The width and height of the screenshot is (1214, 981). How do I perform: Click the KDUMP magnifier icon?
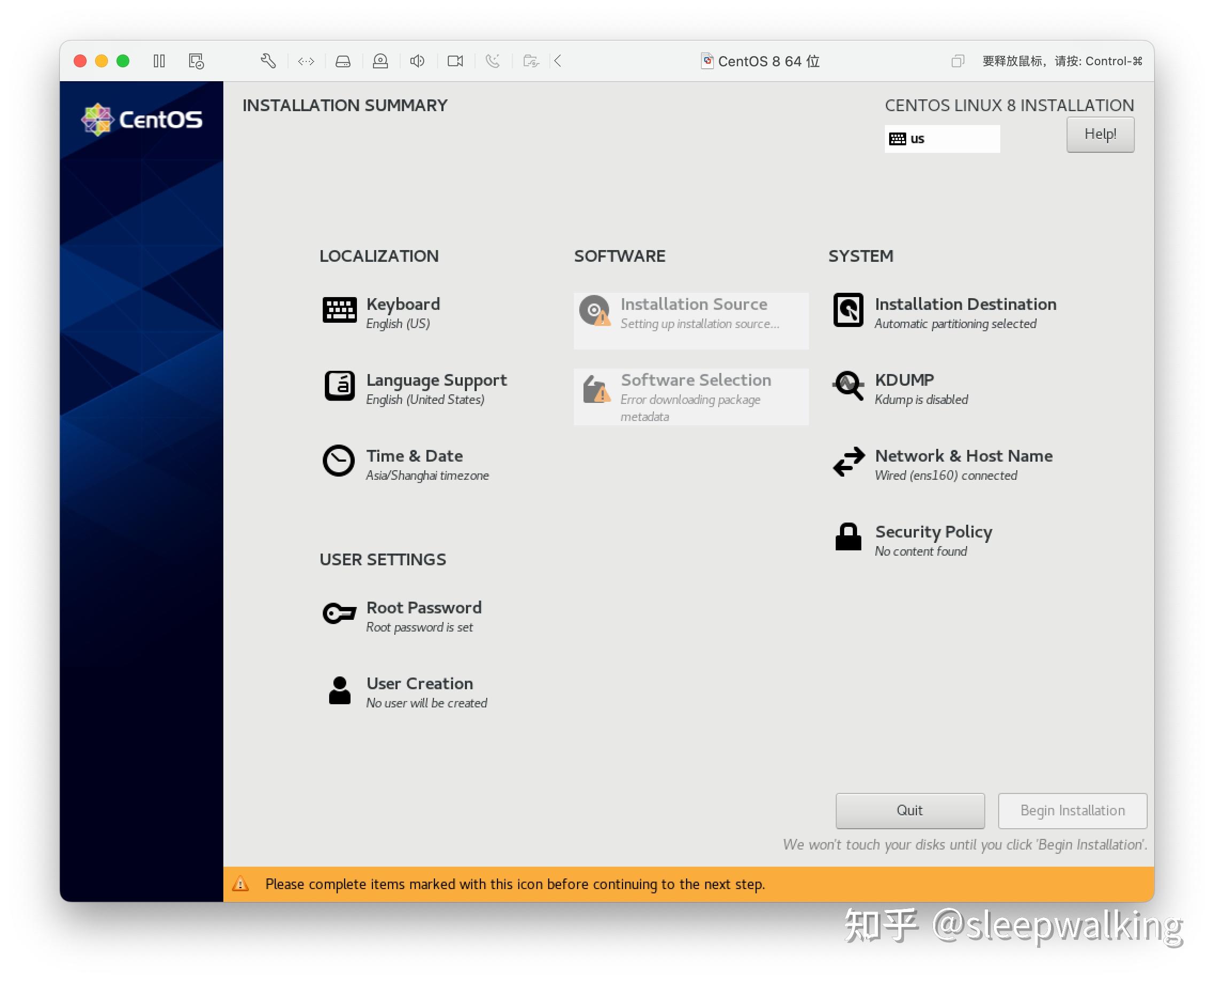click(849, 386)
